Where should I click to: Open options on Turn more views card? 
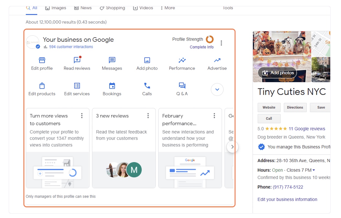pyautogui.click(x=82, y=116)
